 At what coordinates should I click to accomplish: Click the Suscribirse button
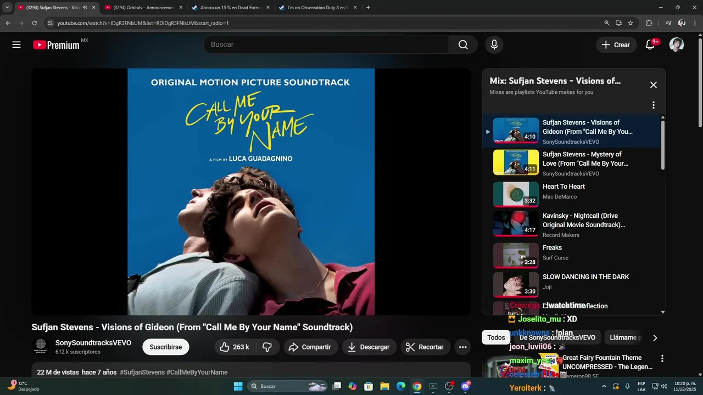(166, 347)
